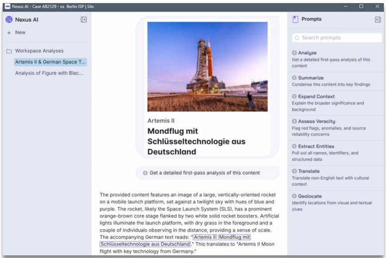Click the search magnifier icon in prompts
Screen dimensions: 387x258
297,38
